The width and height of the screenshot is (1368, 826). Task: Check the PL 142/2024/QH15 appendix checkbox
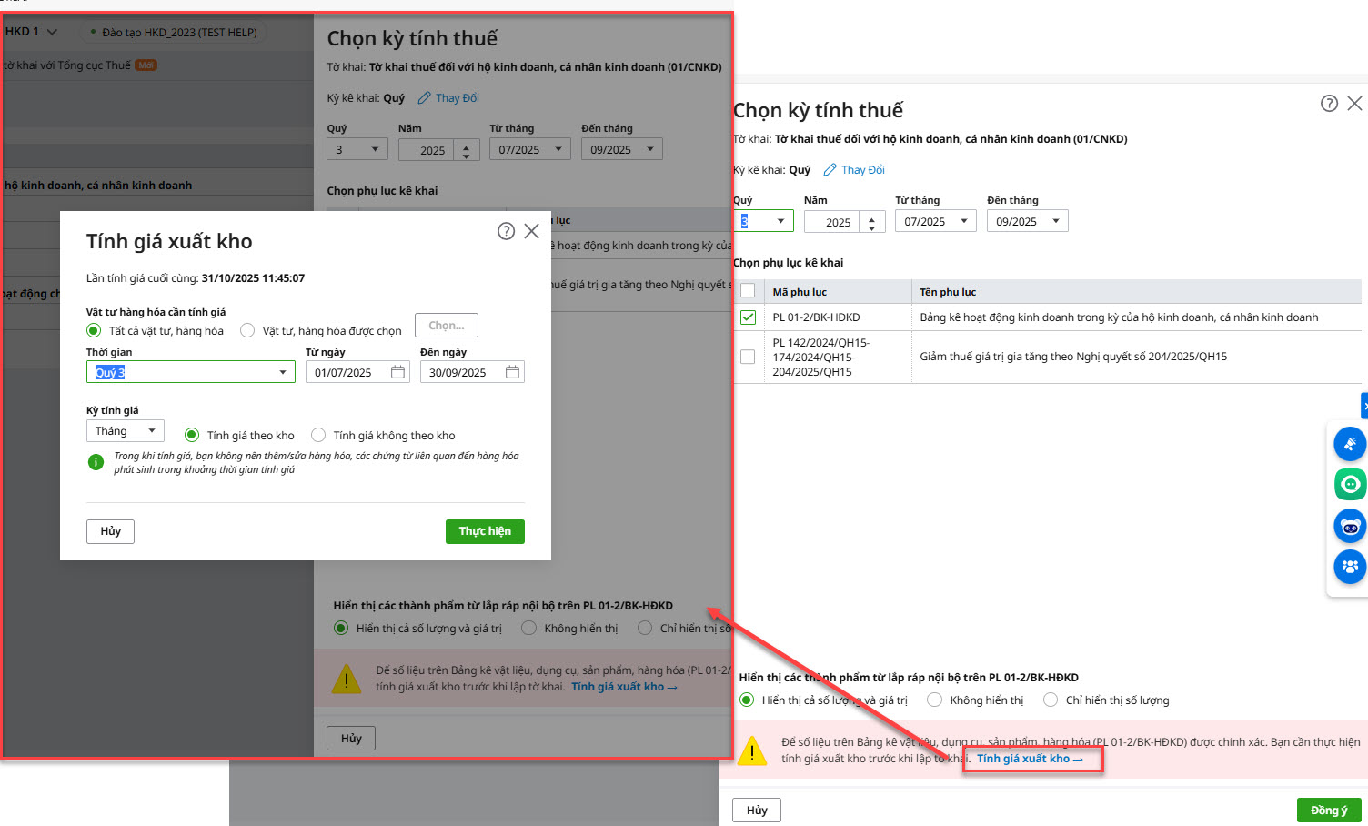point(748,357)
